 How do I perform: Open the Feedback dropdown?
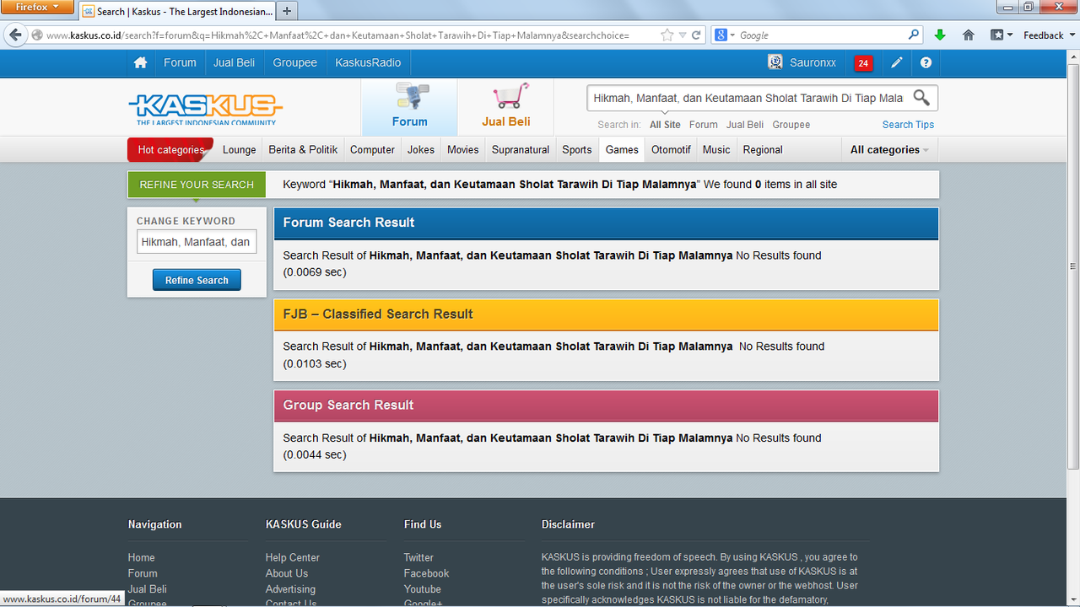pos(1049,35)
